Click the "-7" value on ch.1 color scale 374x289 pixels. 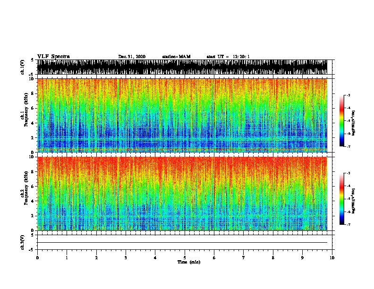(x=348, y=146)
